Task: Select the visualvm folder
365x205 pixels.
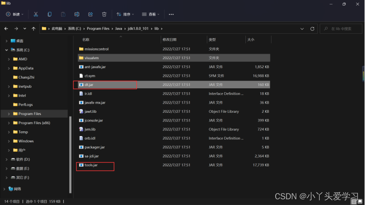Action: (174, 58)
